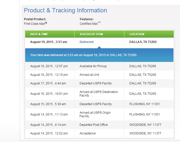Click Arrived at USPS Origin Facility text

95,114
